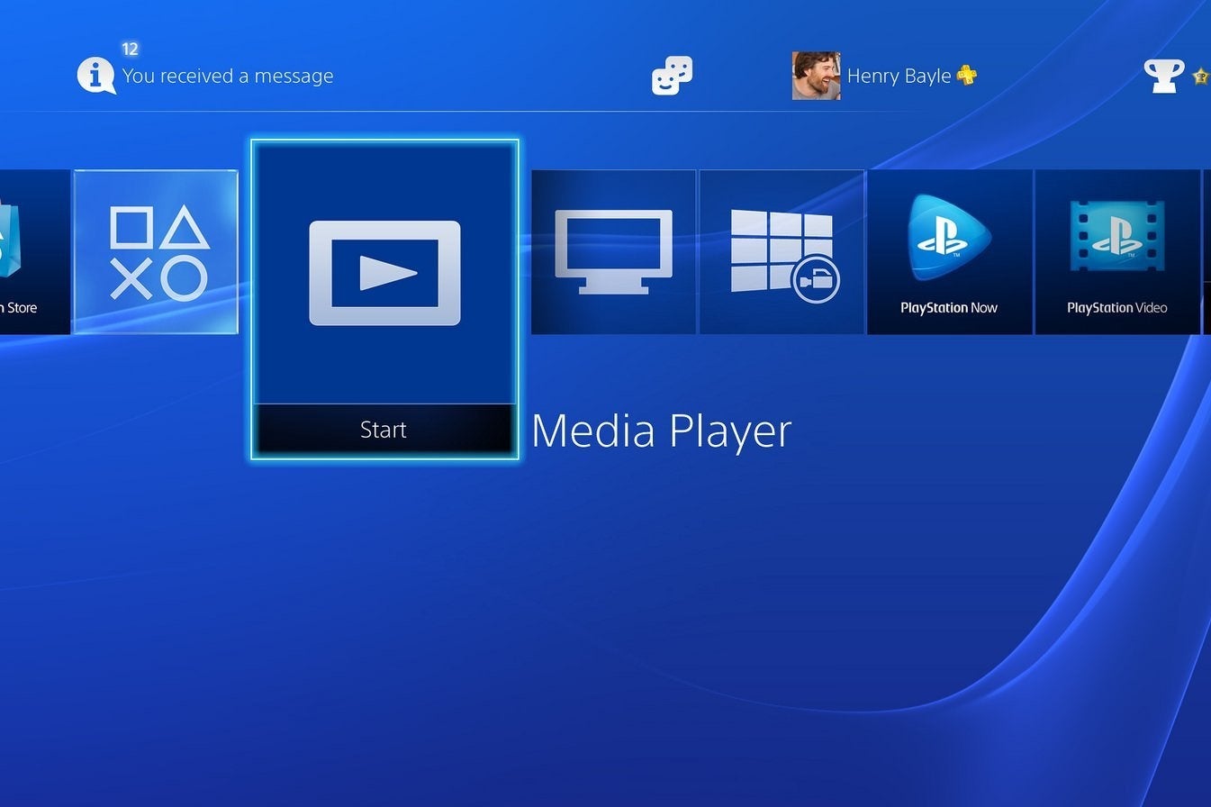
Task: Open the PlayStation Now app icon
Action: point(950,250)
